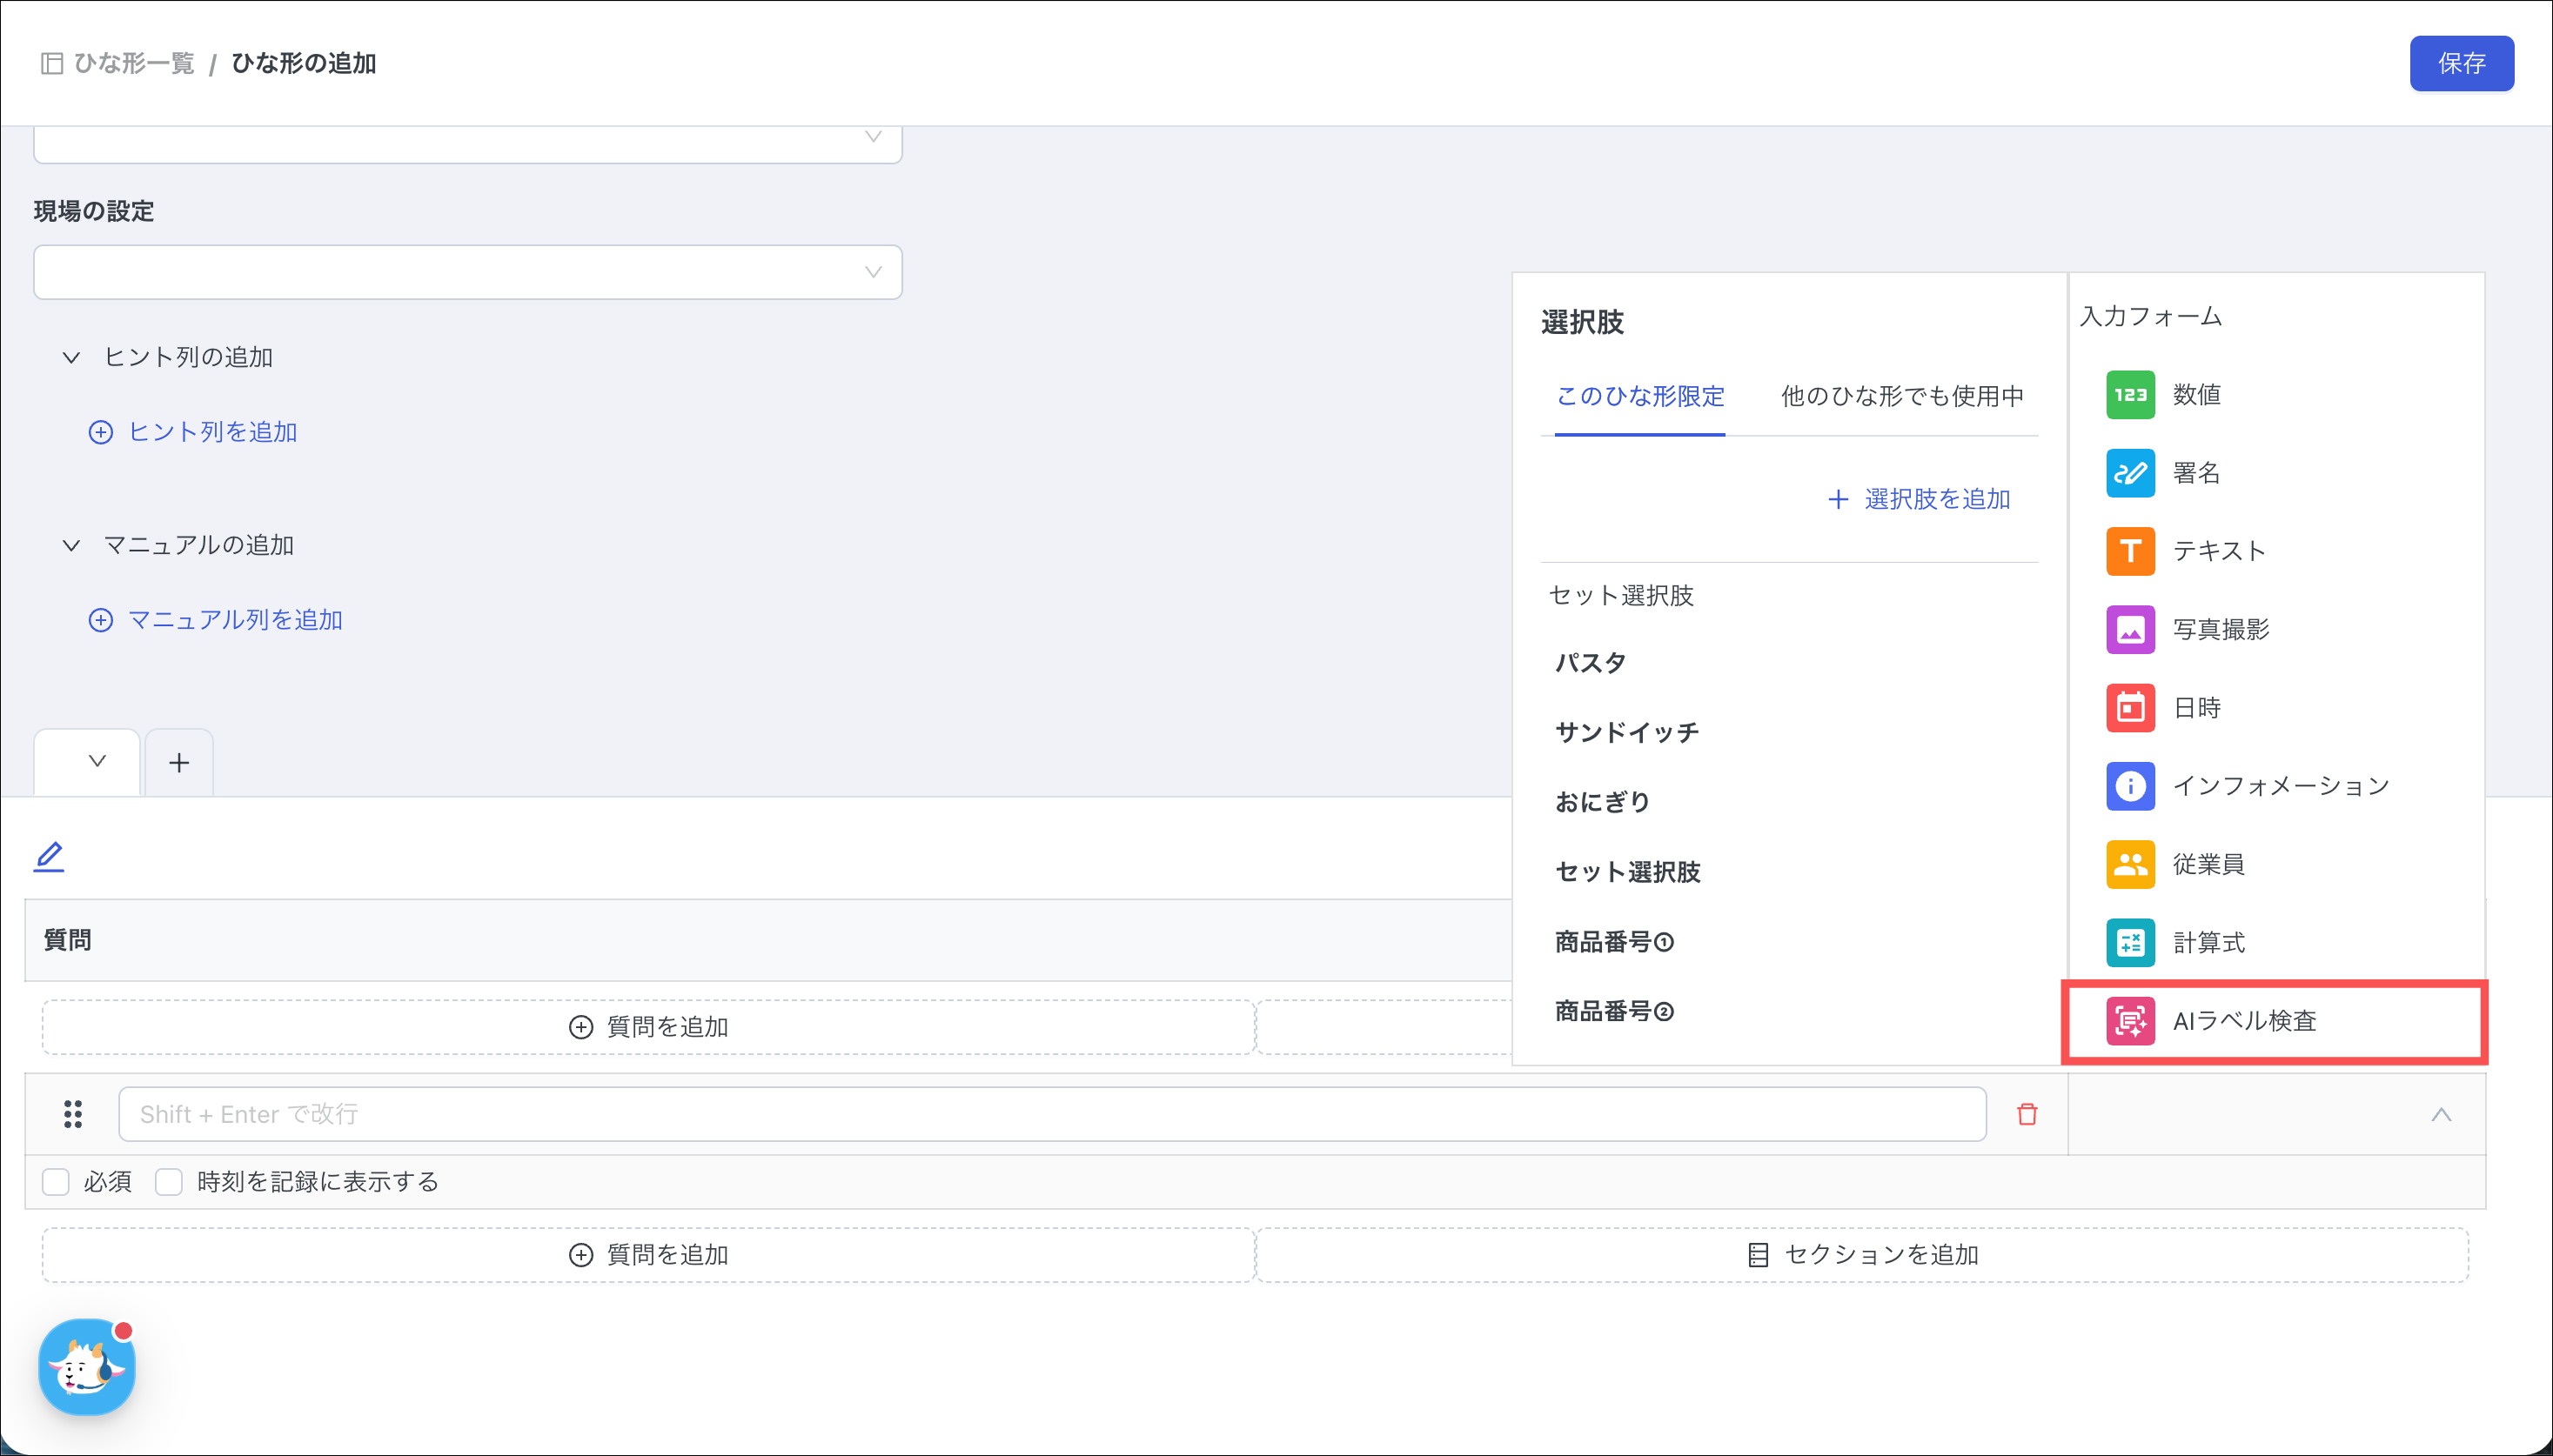
Task: Collapse the ヒント列の追加 section
Action: tap(71, 357)
